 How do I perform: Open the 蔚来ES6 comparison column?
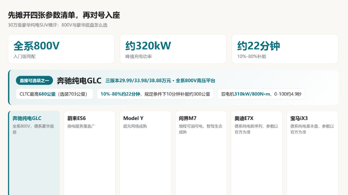[x=89, y=153]
